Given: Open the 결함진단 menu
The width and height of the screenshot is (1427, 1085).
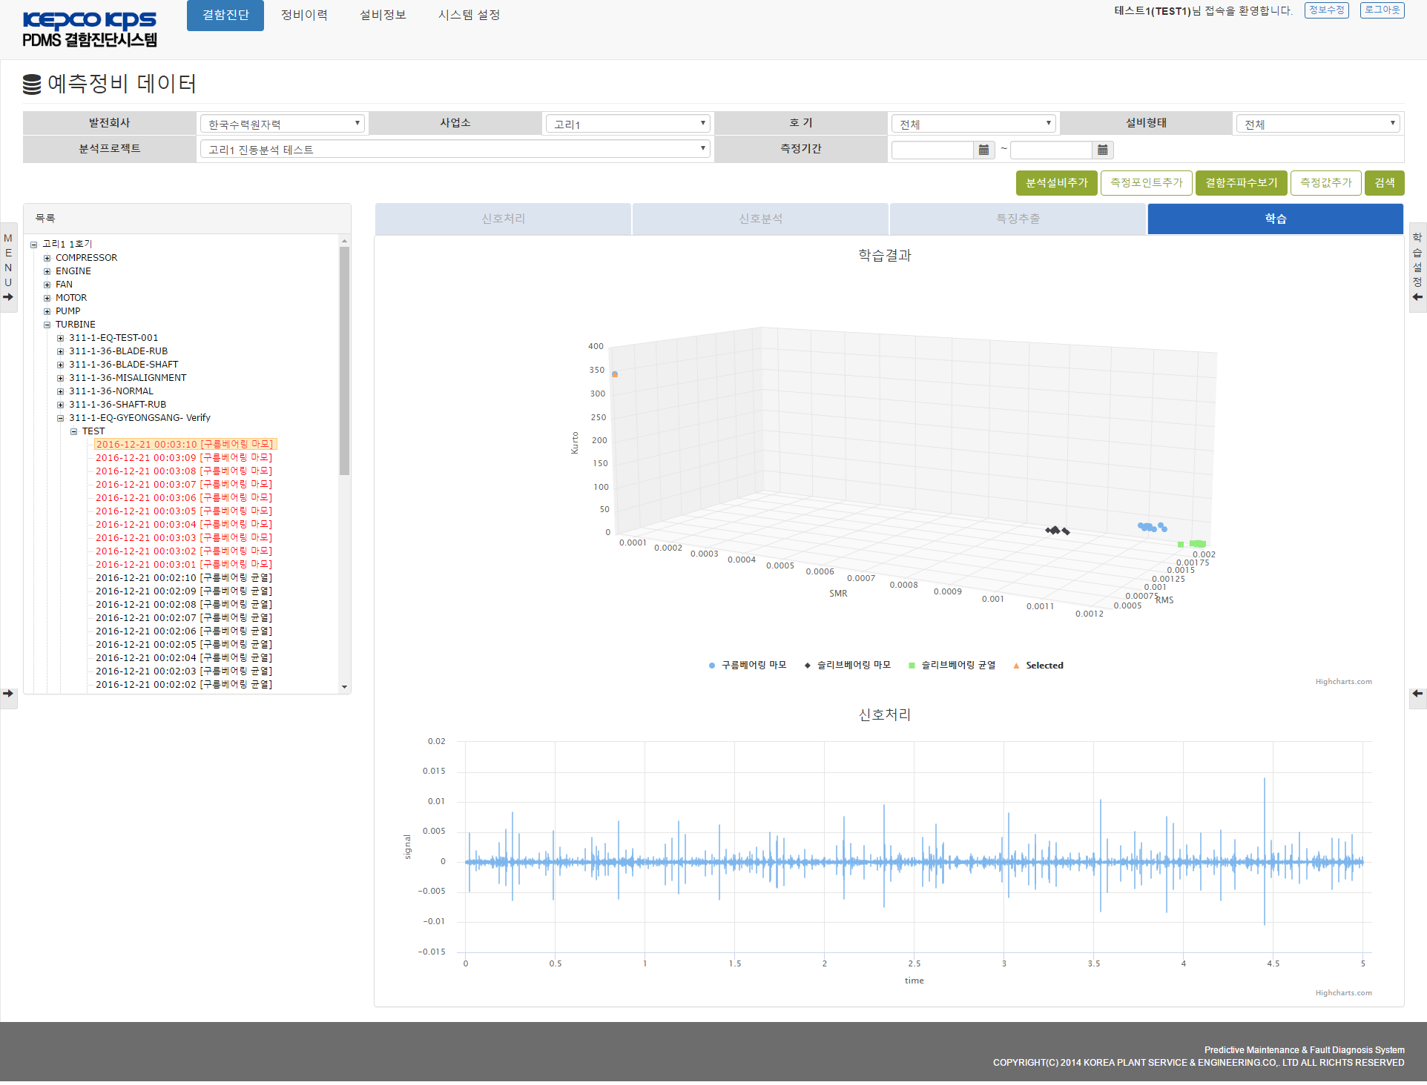Looking at the screenshot, I should point(225,16).
